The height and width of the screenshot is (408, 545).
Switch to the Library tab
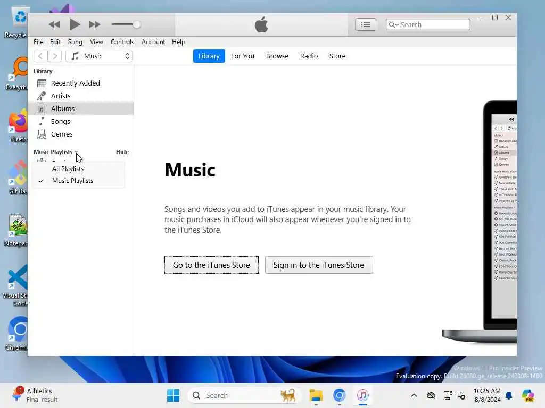(209, 56)
